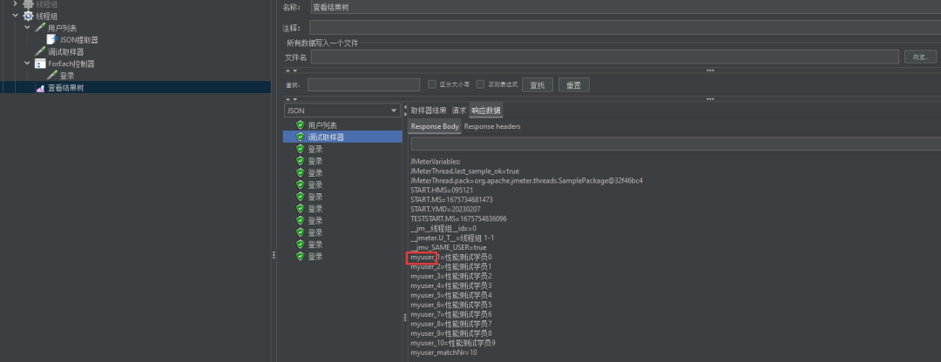The width and height of the screenshot is (941, 362).
Task: Click collapse arrows above the 查找 search row
Action: pos(290,70)
